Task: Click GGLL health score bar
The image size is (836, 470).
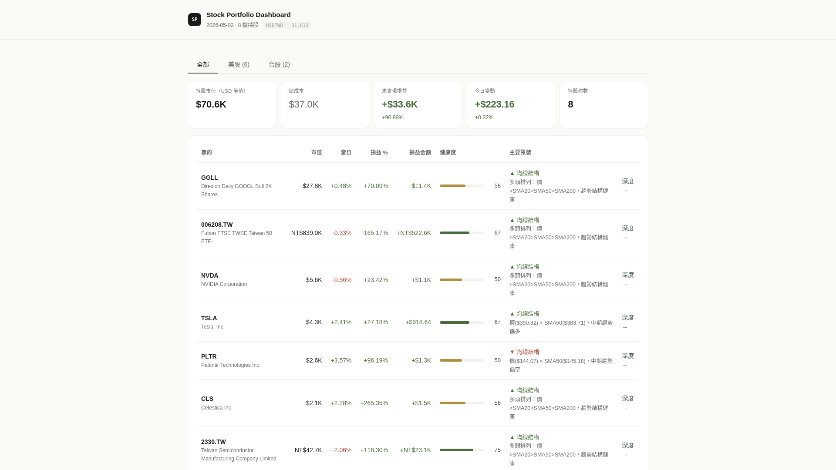Action: [462, 186]
